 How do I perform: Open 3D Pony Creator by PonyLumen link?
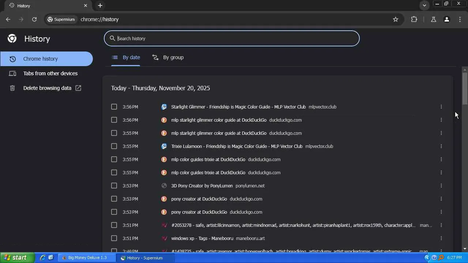click(x=202, y=186)
